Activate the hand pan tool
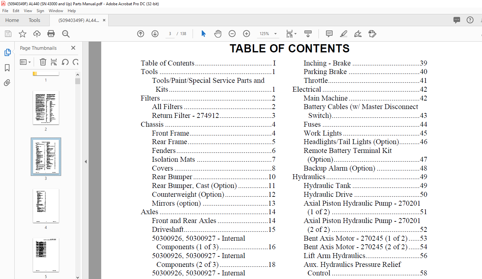Screen dimensions: 482x279 point(218,34)
